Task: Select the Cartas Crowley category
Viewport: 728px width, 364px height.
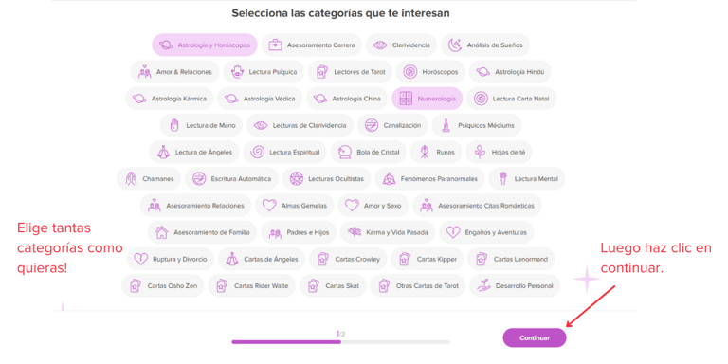Action: pos(348,259)
